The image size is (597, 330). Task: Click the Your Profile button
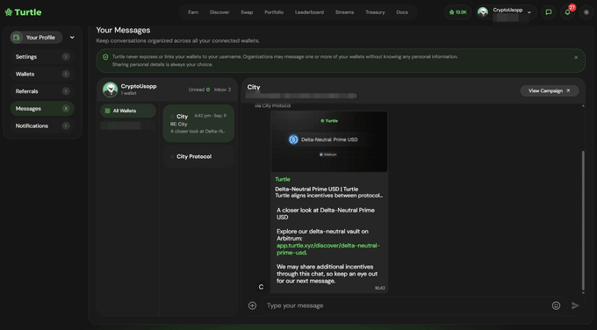point(36,38)
